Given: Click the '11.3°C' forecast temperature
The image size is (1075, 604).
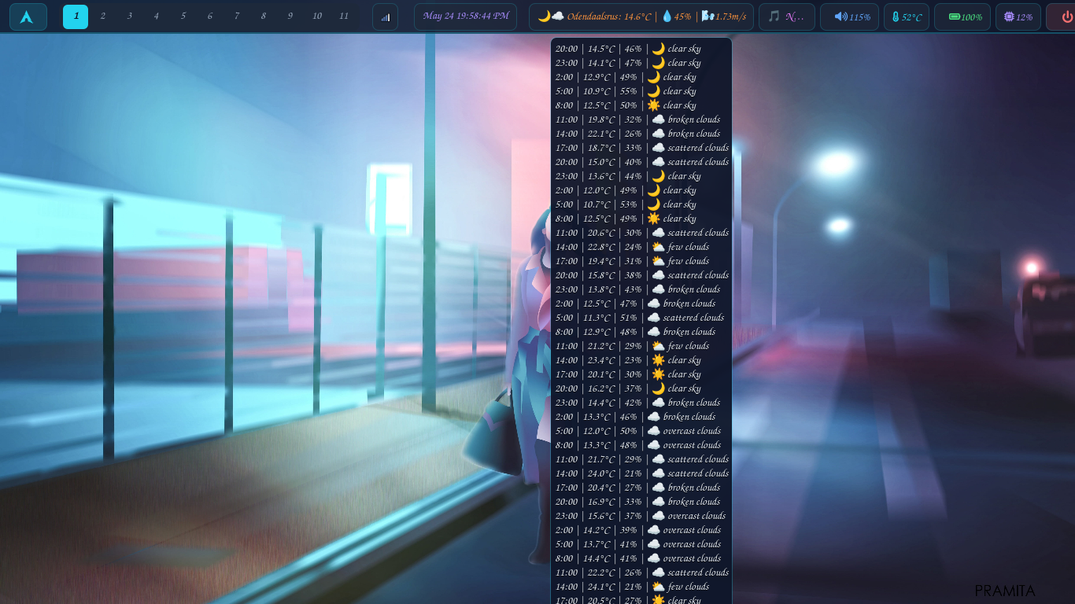Looking at the screenshot, I should [597, 318].
